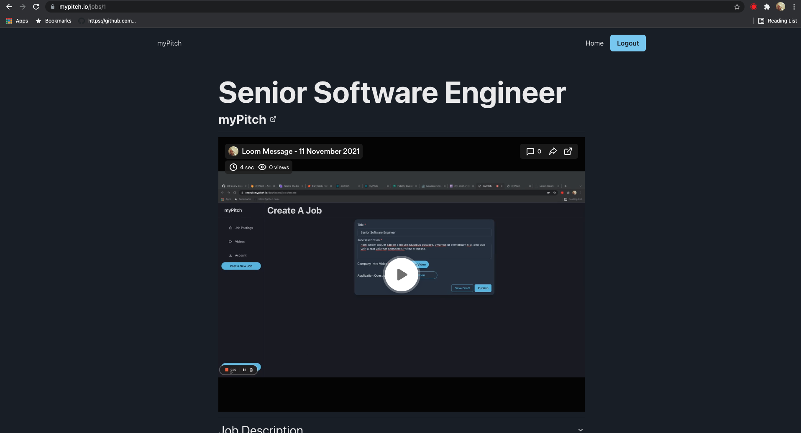
Task: Open the red recording extension icon
Action: (x=754, y=7)
